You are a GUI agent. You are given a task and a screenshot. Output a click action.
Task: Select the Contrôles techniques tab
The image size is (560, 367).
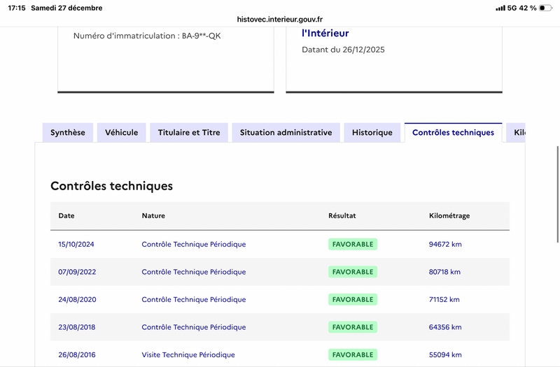pyautogui.click(x=453, y=133)
